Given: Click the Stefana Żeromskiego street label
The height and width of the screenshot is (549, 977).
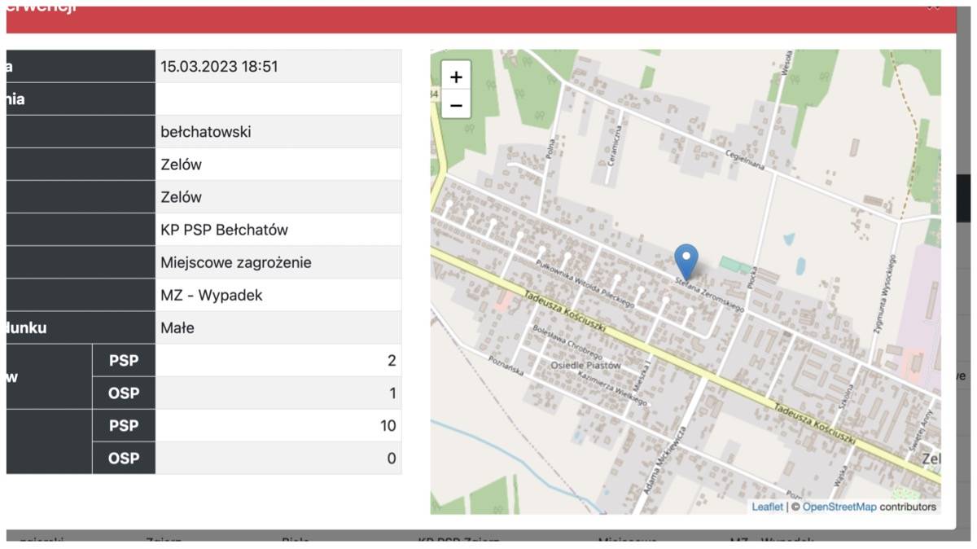Looking at the screenshot, I should tap(708, 293).
